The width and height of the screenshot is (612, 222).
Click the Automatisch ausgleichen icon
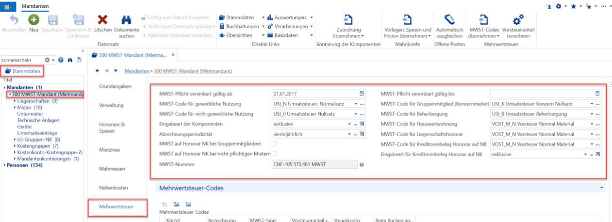(x=449, y=19)
